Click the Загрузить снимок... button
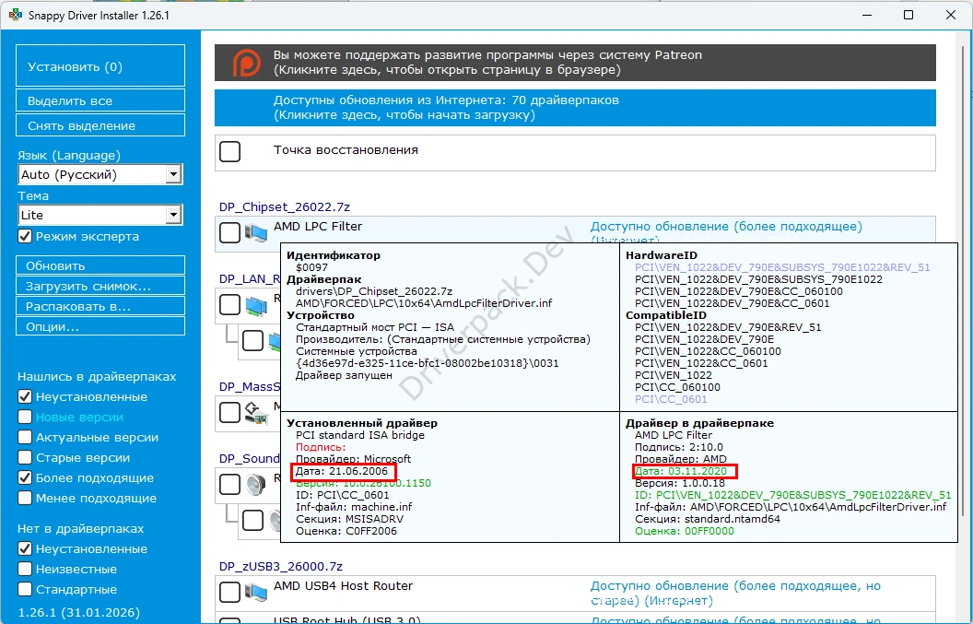Image resolution: width=973 pixels, height=624 pixels. point(100,286)
